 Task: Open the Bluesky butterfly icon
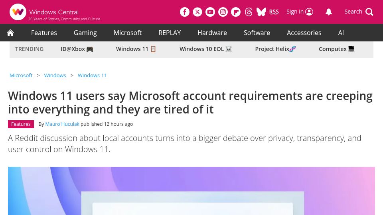(x=261, y=12)
